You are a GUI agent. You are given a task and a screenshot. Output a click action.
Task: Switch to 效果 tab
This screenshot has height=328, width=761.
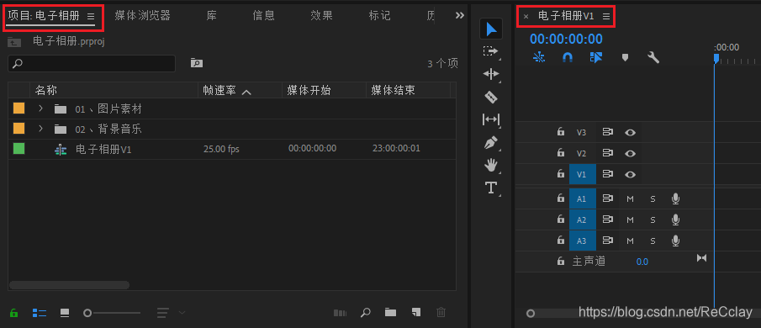coord(322,15)
